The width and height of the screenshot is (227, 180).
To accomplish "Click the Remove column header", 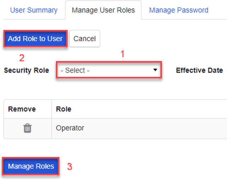I will (22, 109).
